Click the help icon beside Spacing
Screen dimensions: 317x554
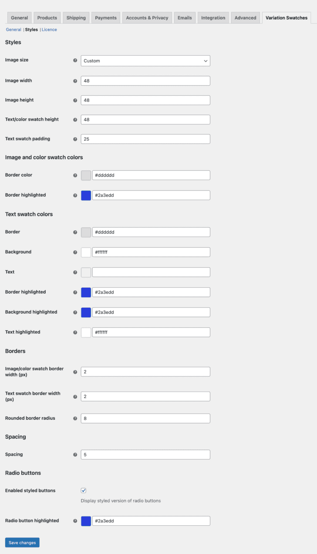coord(75,454)
